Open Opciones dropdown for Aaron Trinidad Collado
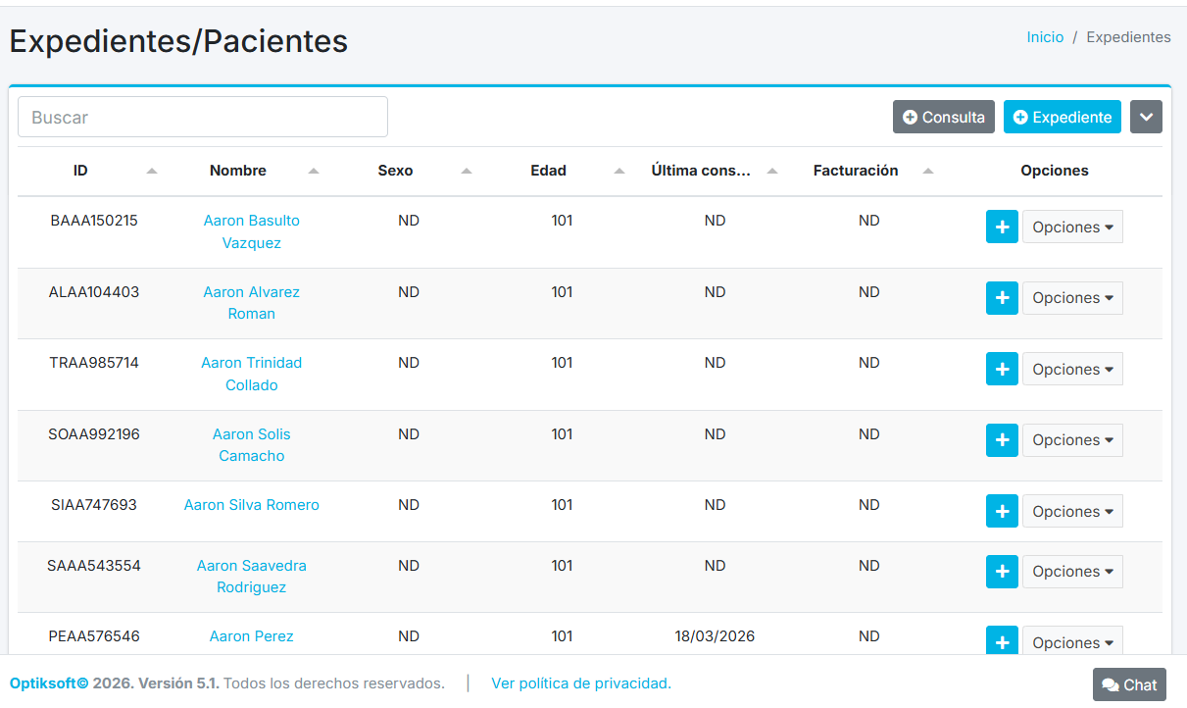This screenshot has width=1187, height=708. point(1072,370)
